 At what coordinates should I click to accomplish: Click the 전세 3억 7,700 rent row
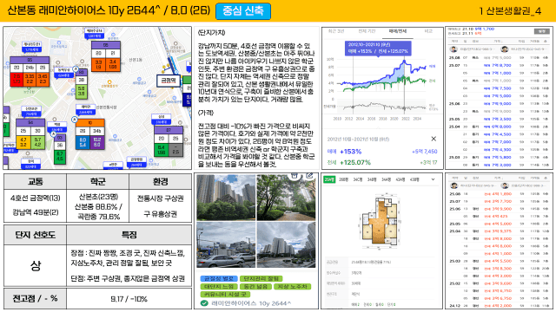pos(499,201)
